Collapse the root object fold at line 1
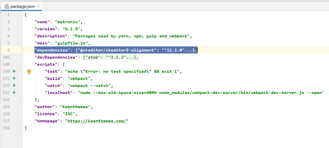The image size is (329, 148). [22, 15]
